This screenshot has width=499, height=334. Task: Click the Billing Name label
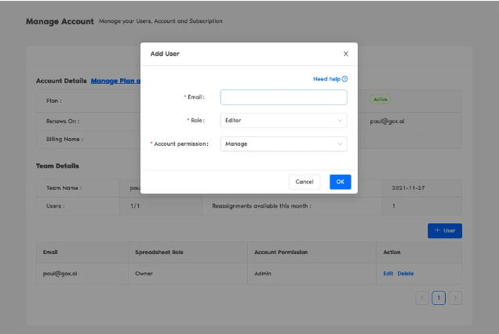coord(64,140)
